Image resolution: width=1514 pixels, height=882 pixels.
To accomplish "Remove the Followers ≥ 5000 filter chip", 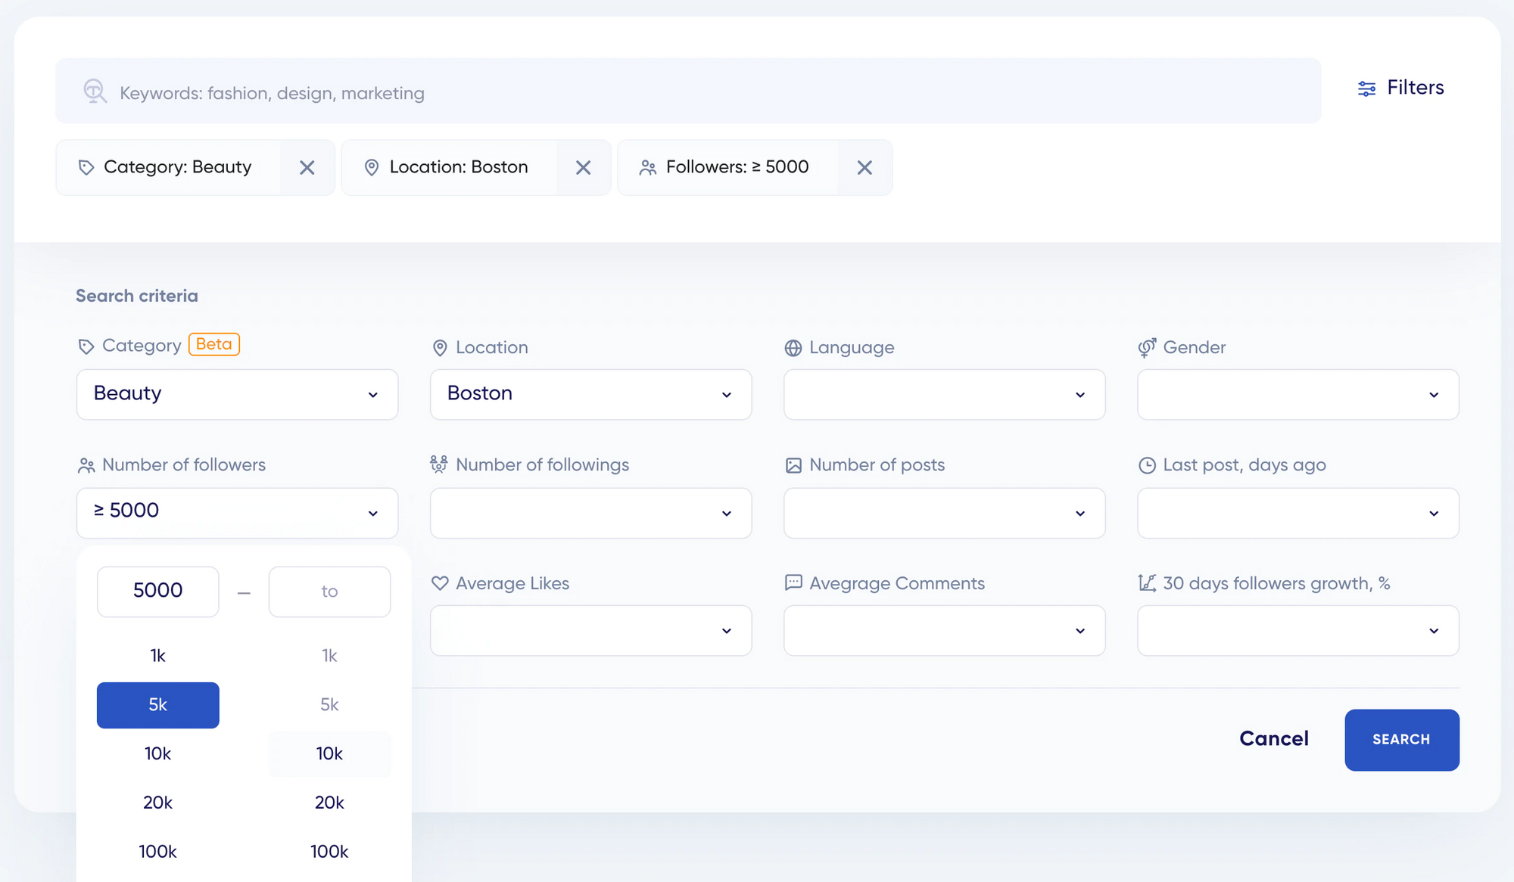I will click(864, 167).
